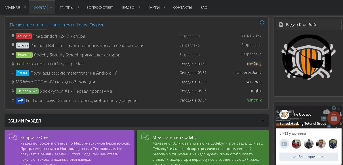Click pin icon beside Codeby Security School thread
The image size is (343, 165).
coord(13,54)
